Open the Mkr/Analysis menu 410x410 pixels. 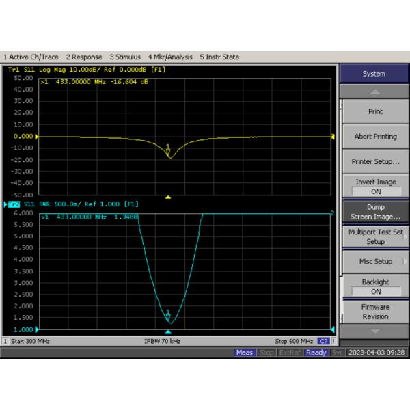171,57
